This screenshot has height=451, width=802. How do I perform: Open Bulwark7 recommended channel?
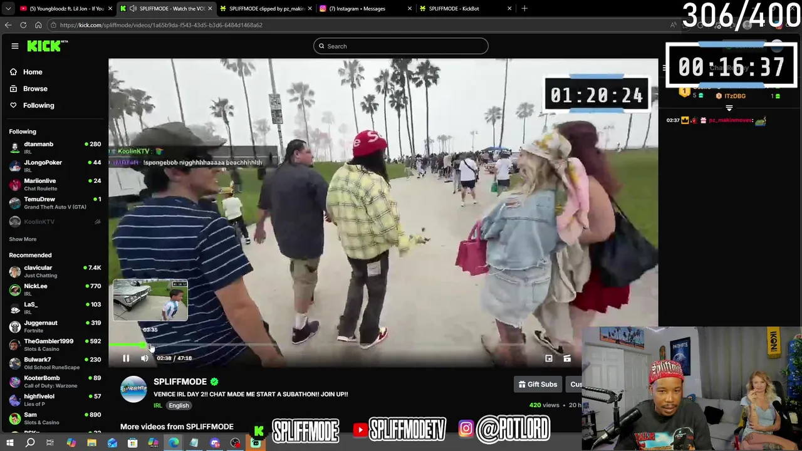[x=55, y=363]
